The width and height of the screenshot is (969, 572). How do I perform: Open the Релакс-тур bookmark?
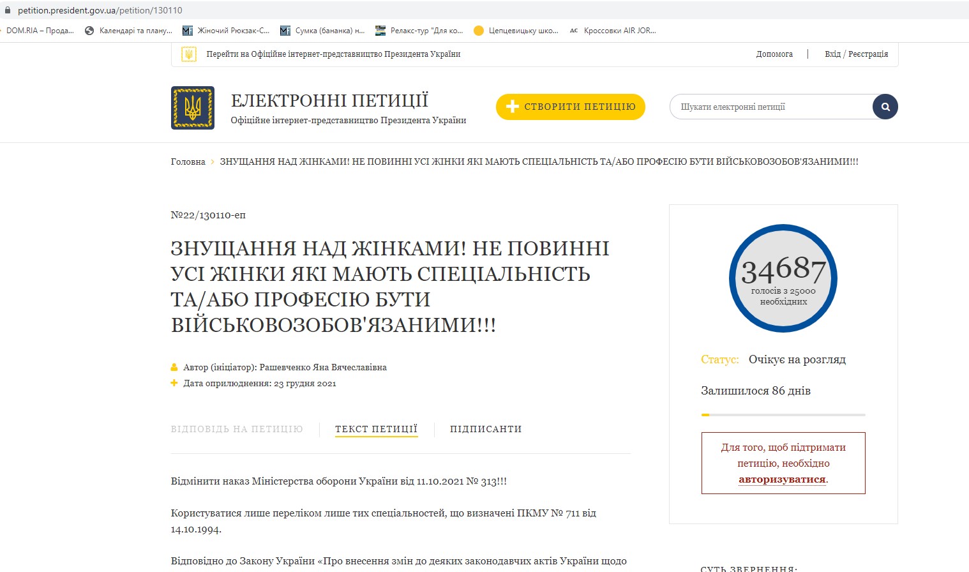pos(419,31)
